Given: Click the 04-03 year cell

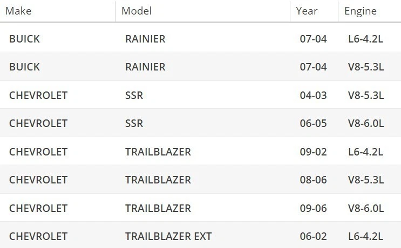Looking at the screenshot, I should click(314, 95).
